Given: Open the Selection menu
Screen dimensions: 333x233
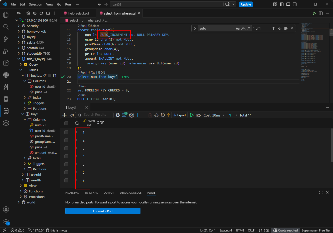Looking at the screenshot, I should 36,4.
